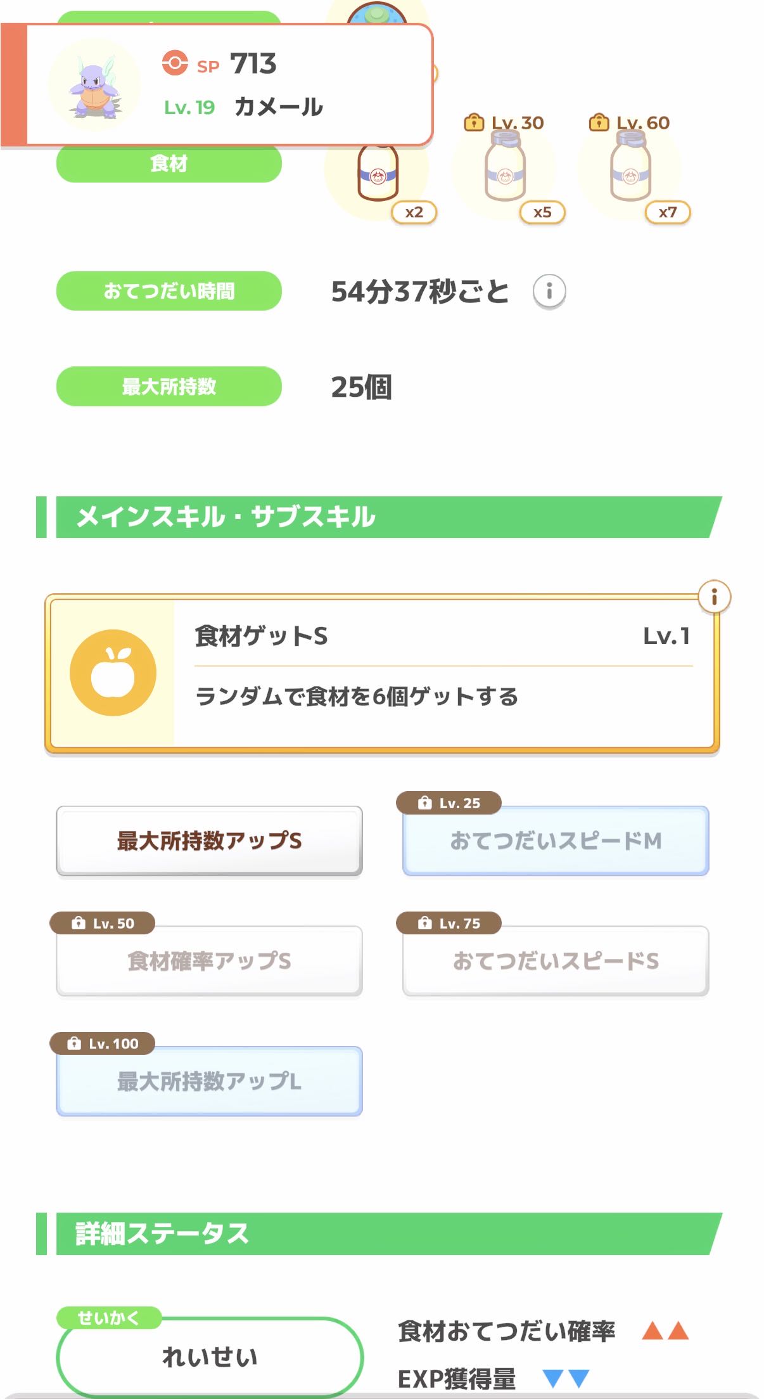
Task: Tap the 詳細ステータス section header
Action: 380,1234
